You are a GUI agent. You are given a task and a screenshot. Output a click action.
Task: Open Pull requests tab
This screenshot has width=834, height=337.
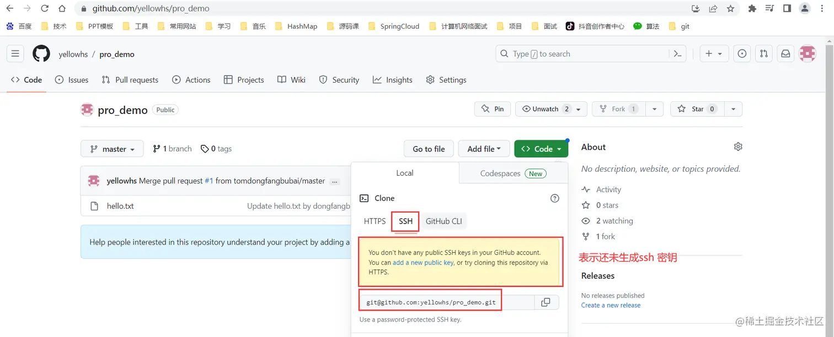(x=130, y=80)
